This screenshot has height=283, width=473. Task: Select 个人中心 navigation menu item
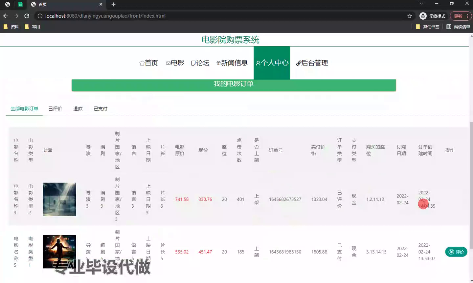click(272, 63)
